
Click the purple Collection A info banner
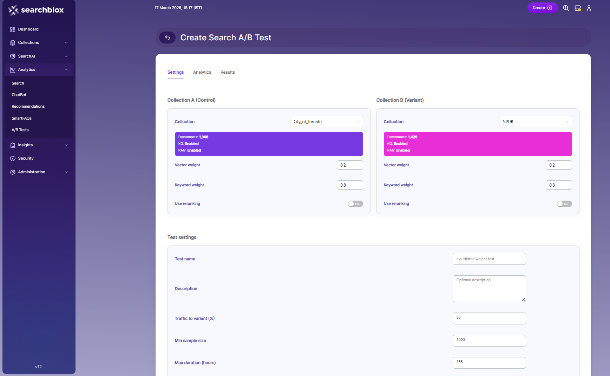click(269, 144)
